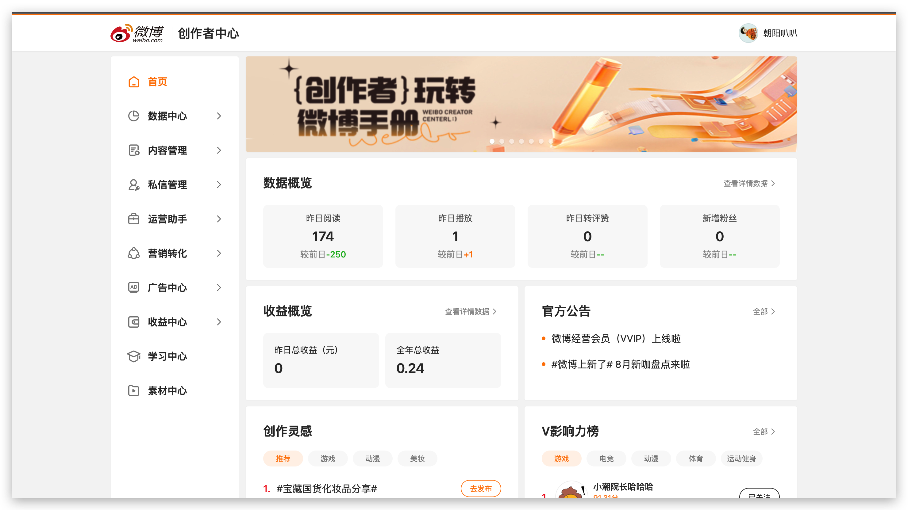Expand the 运营助手 submenu chevron

(219, 219)
